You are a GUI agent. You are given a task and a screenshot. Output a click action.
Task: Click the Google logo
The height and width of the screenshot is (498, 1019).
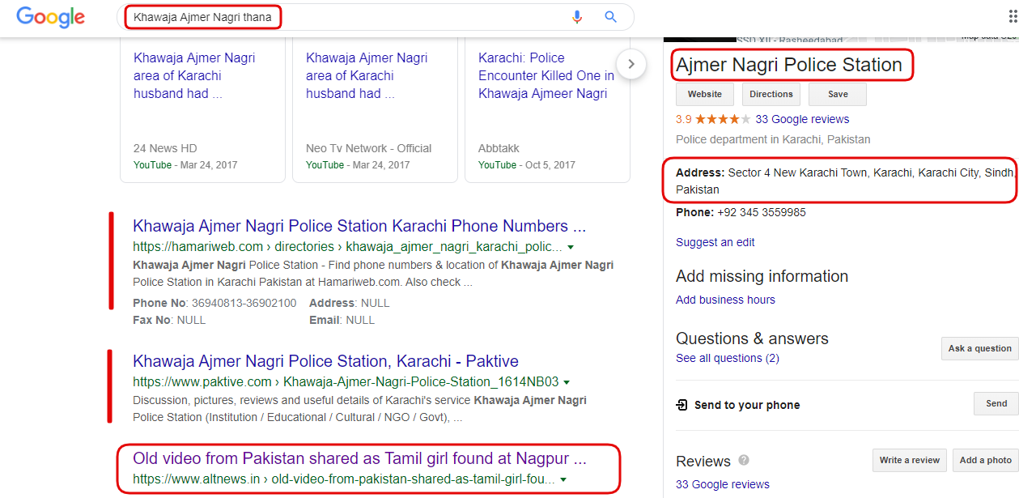coord(50,17)
